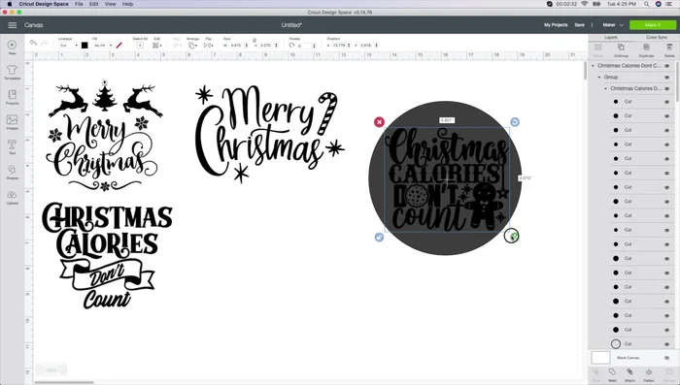This screenshot has width=680, height=385.
Task: Click the layers panel vertical scrollbar
Action: pyautogui.click(x=677, y=82)
